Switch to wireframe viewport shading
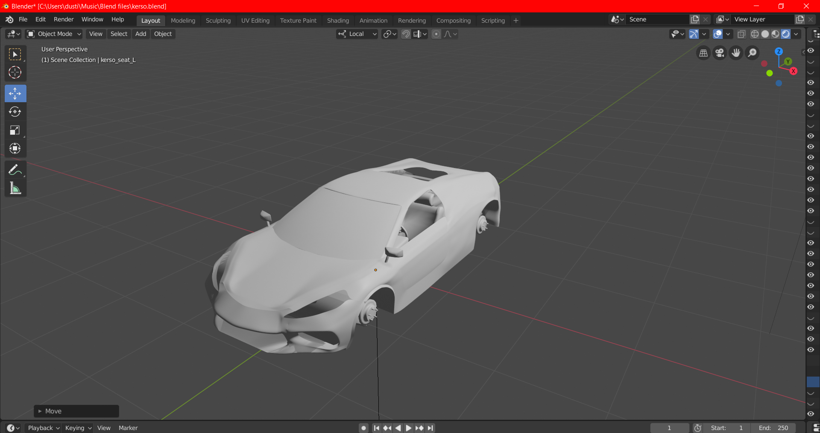The width and height of the screenshot is (820, 433). point(755,34)
